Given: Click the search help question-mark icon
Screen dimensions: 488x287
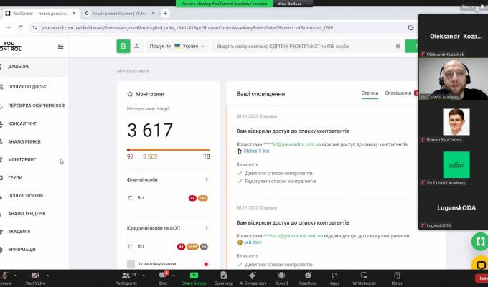Looking at the screenshot, I should pyautogui.click(x=398, y=46).
